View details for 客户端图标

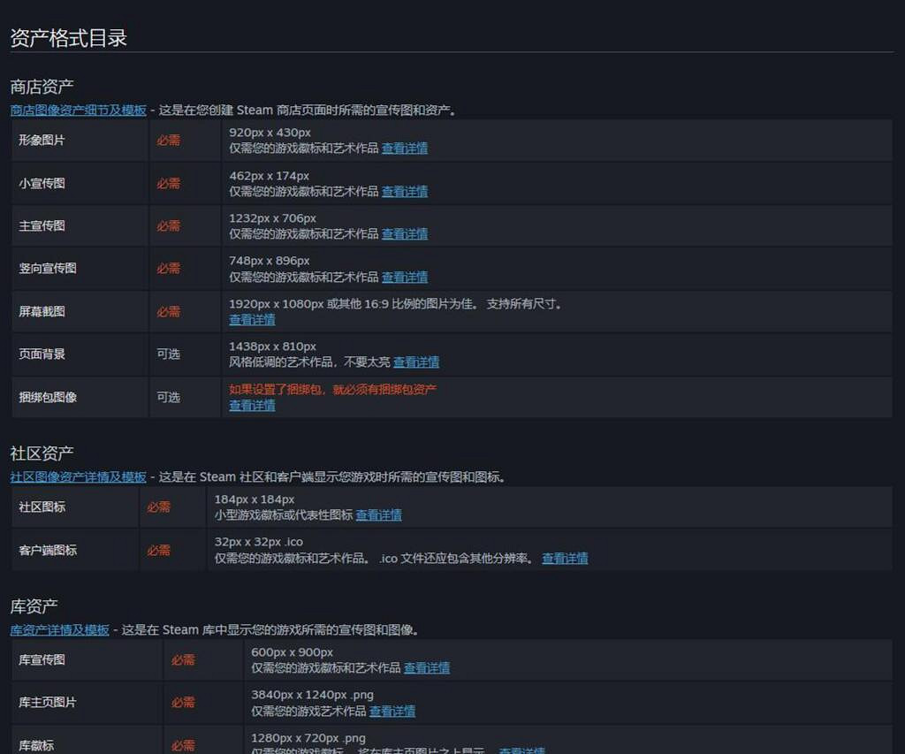tap(565, 558)
